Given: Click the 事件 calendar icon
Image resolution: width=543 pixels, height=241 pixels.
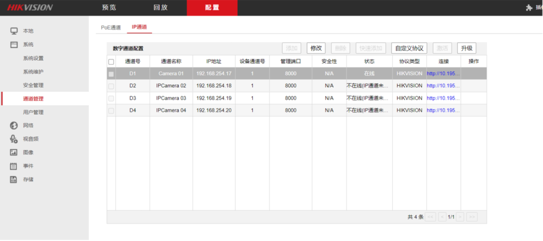Looking at the screenshot, I should [x=14, y=166].
